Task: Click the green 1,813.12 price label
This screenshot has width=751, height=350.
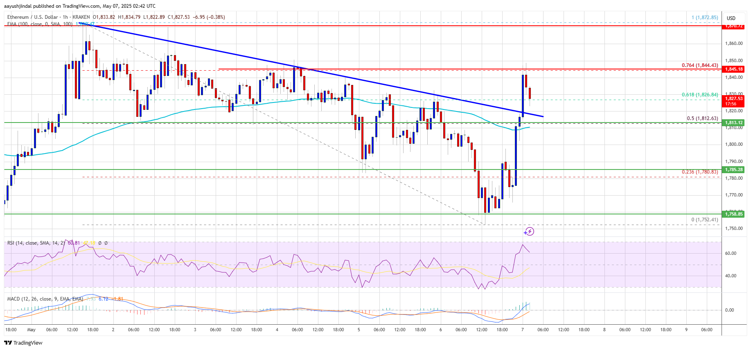Action: click(x=733, y=123)
